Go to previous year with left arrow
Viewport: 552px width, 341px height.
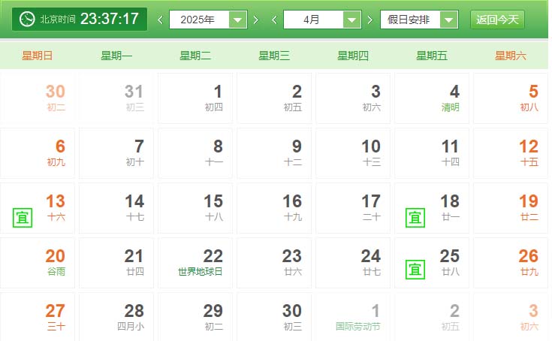pyautogui.click(x=160, y=20)
